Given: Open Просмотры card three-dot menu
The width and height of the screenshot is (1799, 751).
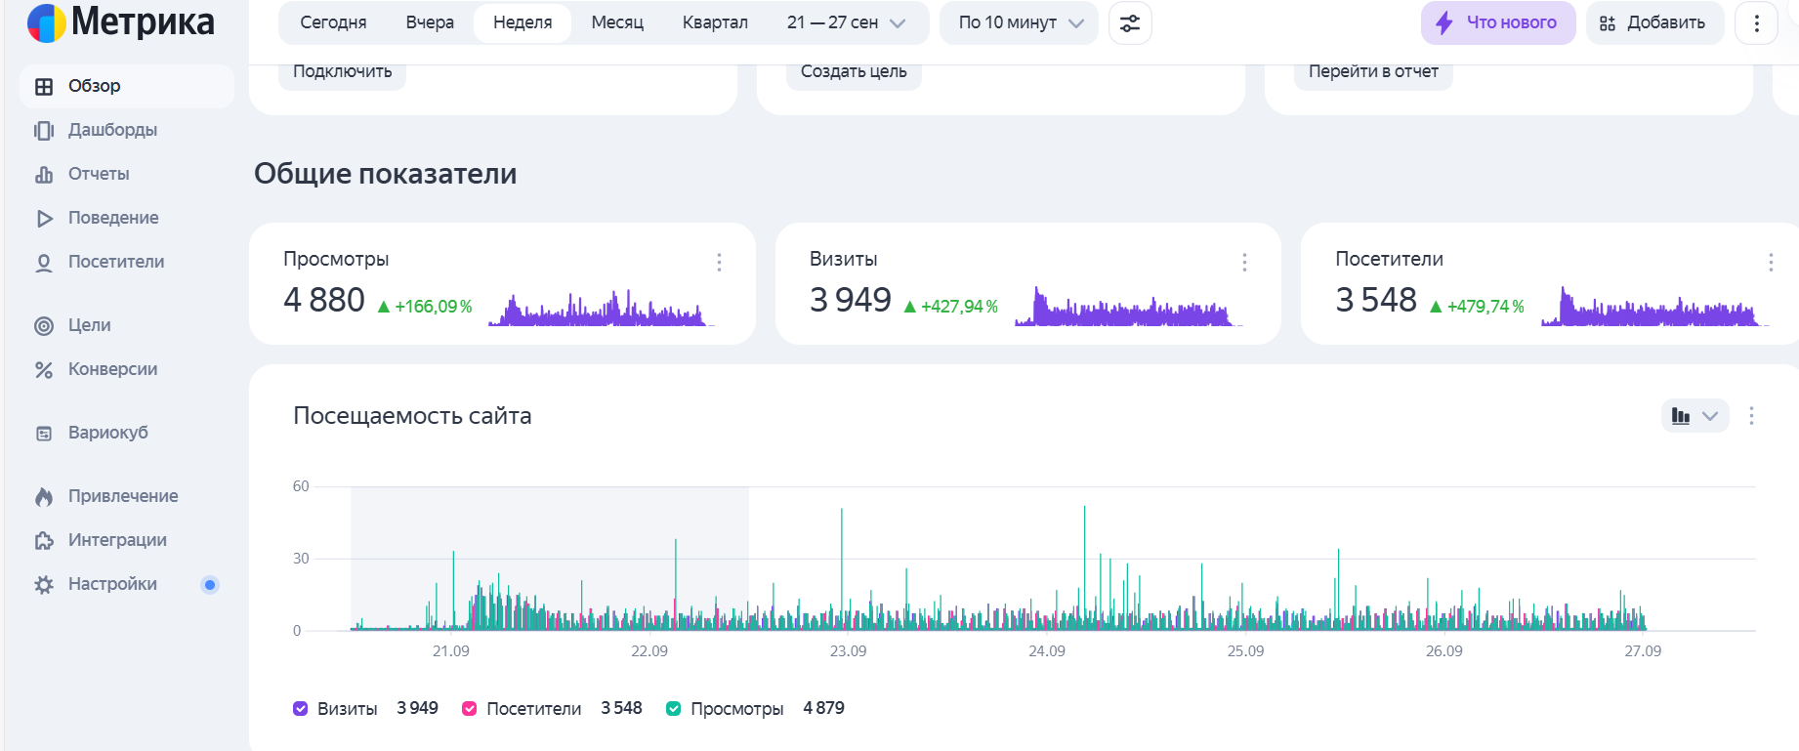Looking at the screenshot, I should pos(719,262).
